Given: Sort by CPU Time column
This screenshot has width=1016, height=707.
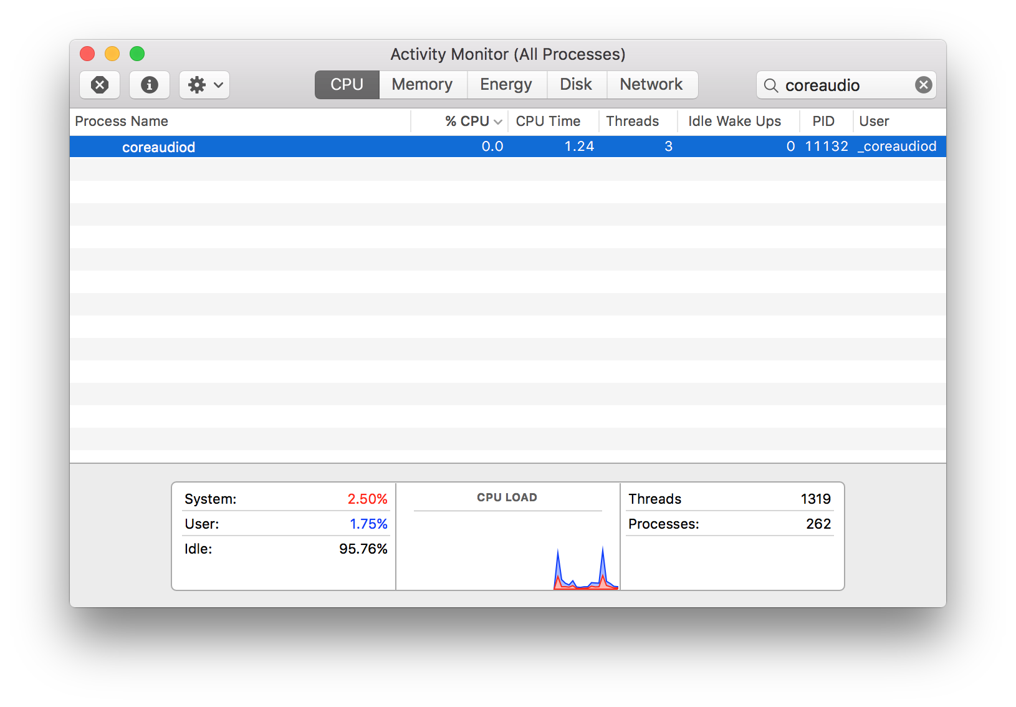Looking at the screenshot, I should coord(554,121).
